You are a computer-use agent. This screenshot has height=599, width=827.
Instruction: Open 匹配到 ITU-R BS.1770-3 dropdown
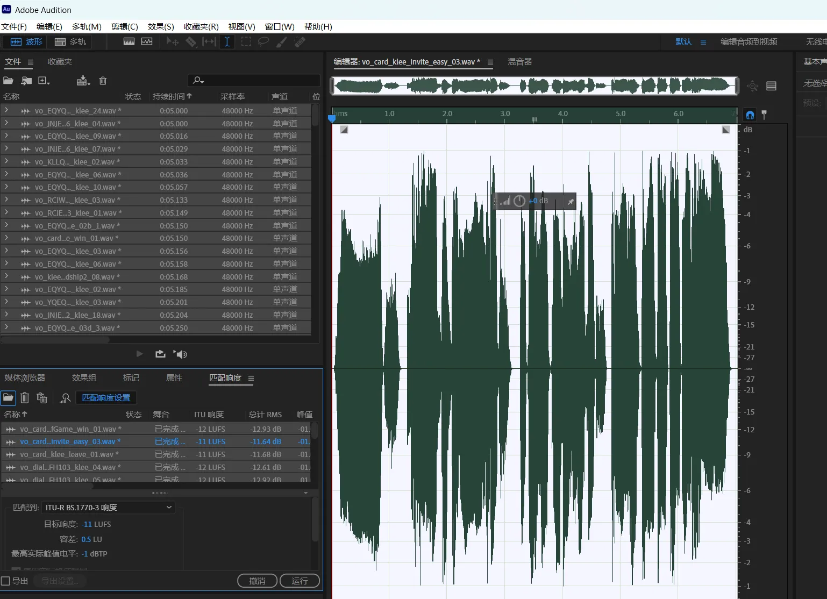(x=108, y=507)
